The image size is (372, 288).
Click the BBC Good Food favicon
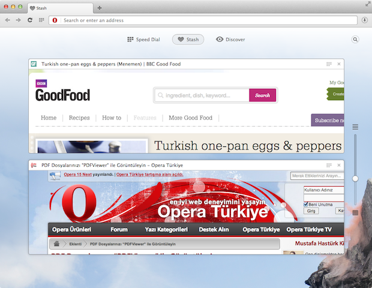(x=34, y=64)
